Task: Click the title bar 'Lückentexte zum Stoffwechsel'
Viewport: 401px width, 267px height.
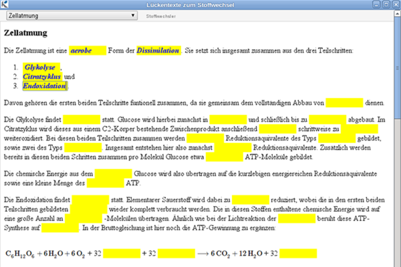Action: pos(190,5)
